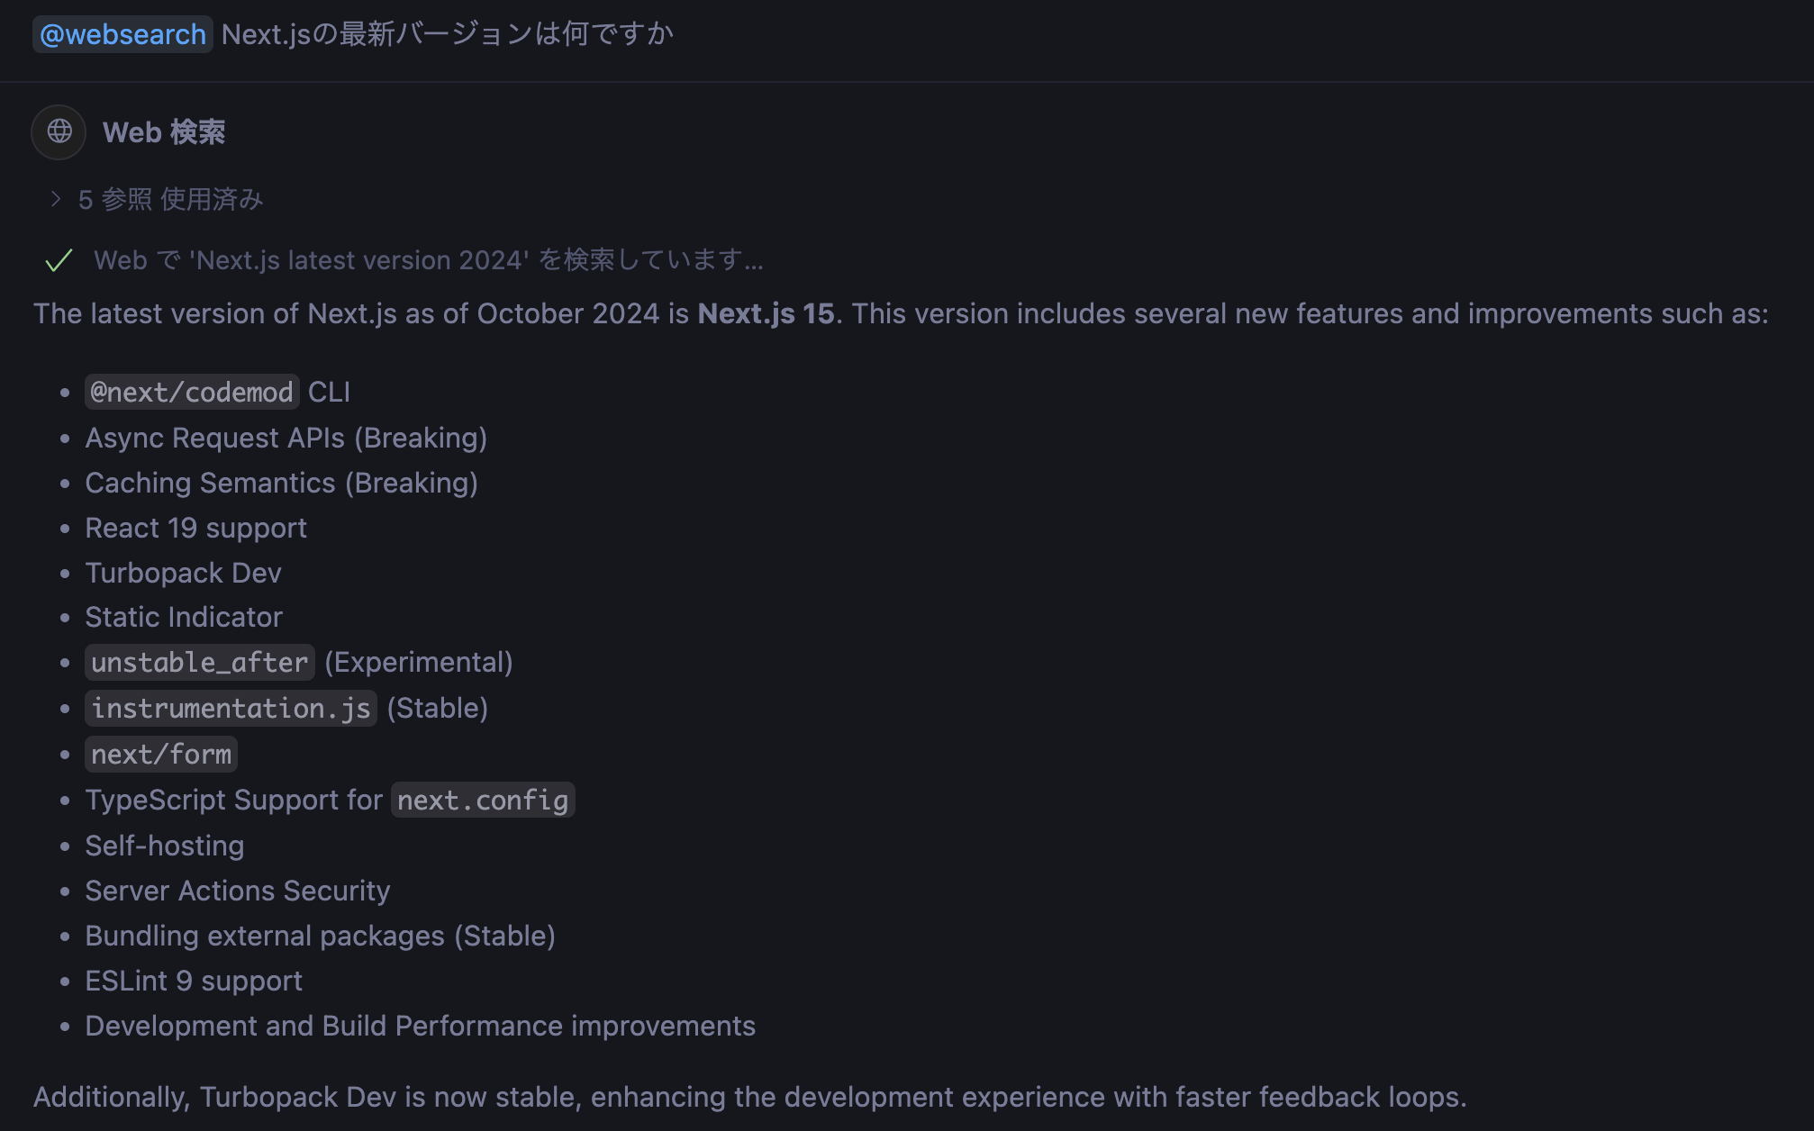Click the unstable_after code badge
Image resolution: width=1814 pixels, height=1131 pixels.
(199, 662)
